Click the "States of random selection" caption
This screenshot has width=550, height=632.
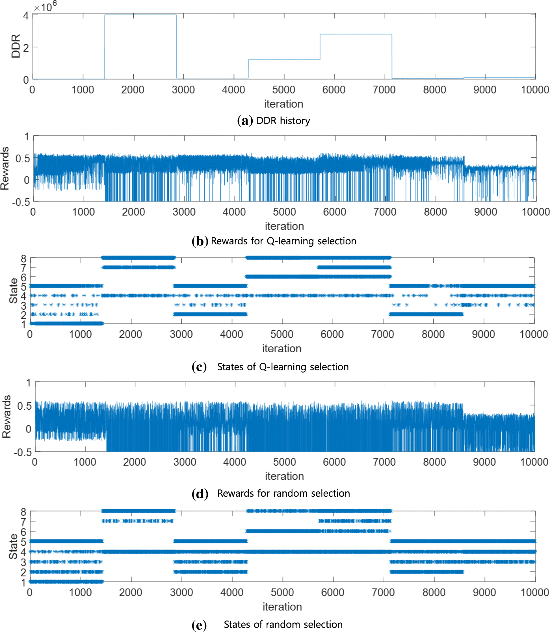(283, 624)
